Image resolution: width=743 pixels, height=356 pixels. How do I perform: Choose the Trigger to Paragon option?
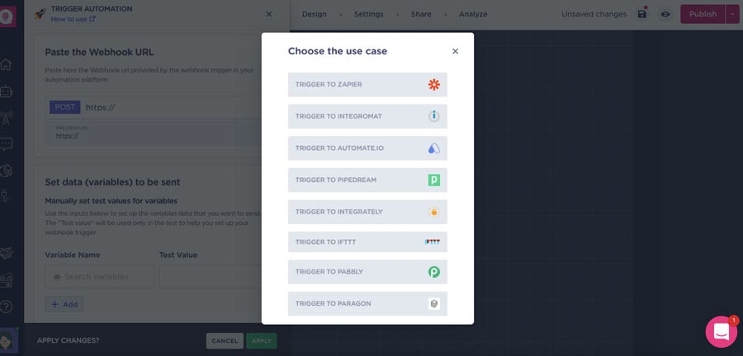click(367, 303)
